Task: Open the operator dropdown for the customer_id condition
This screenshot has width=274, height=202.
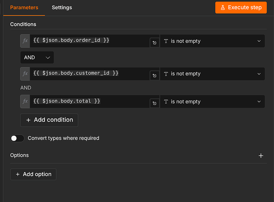Action: point(212,74)
